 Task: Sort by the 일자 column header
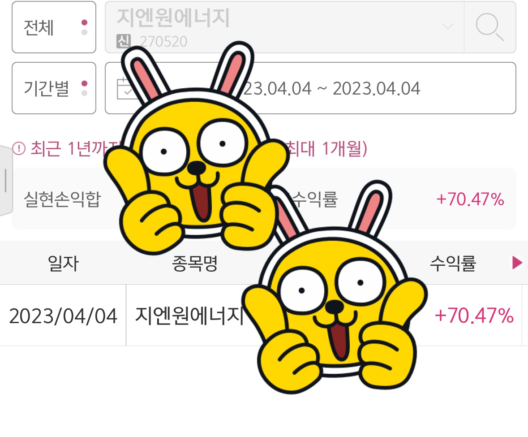(x=63, y=263)
